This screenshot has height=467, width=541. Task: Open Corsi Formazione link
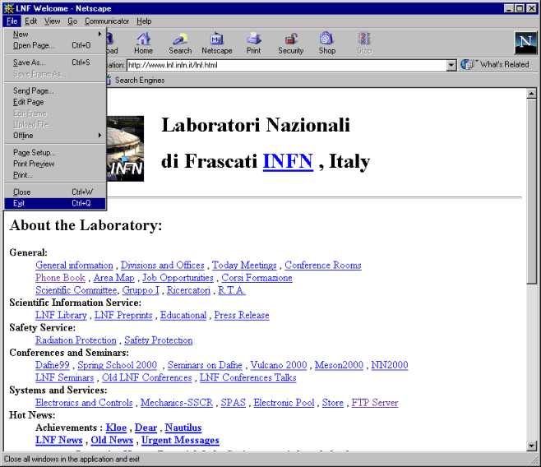(x=257, y=278)
